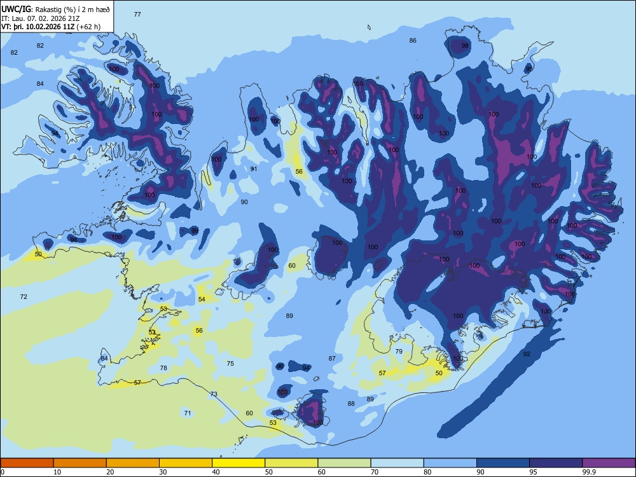Click the map value '73'
Screen dimensions: 636x477
[x=214, y=394]
